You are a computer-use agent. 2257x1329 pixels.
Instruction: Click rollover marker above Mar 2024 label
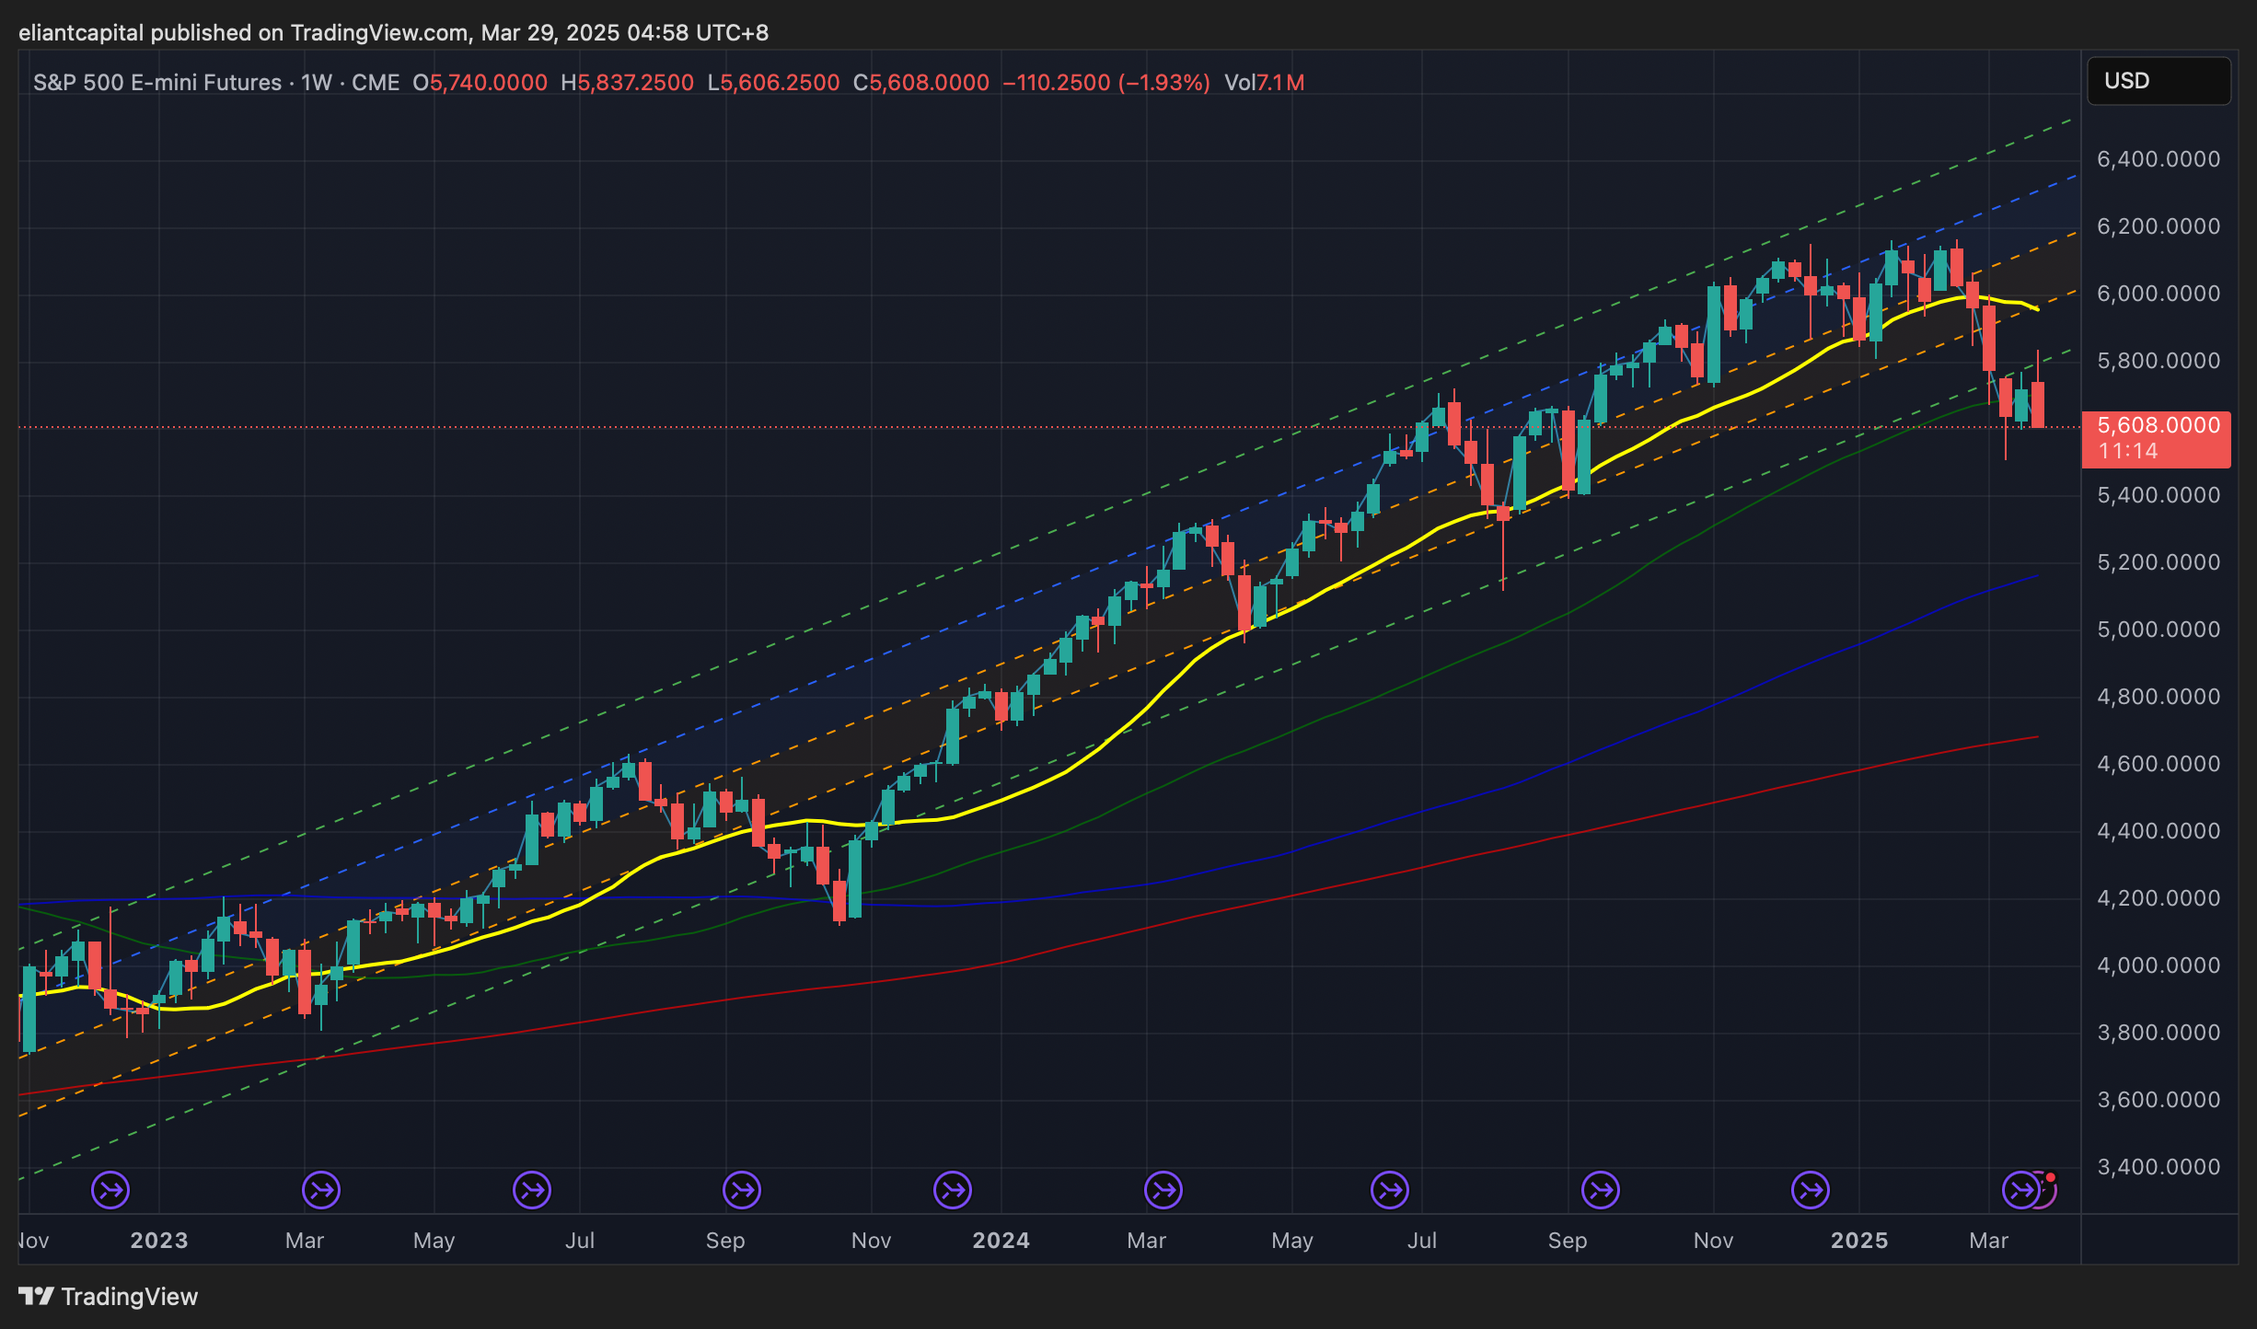[1163, 1190]
